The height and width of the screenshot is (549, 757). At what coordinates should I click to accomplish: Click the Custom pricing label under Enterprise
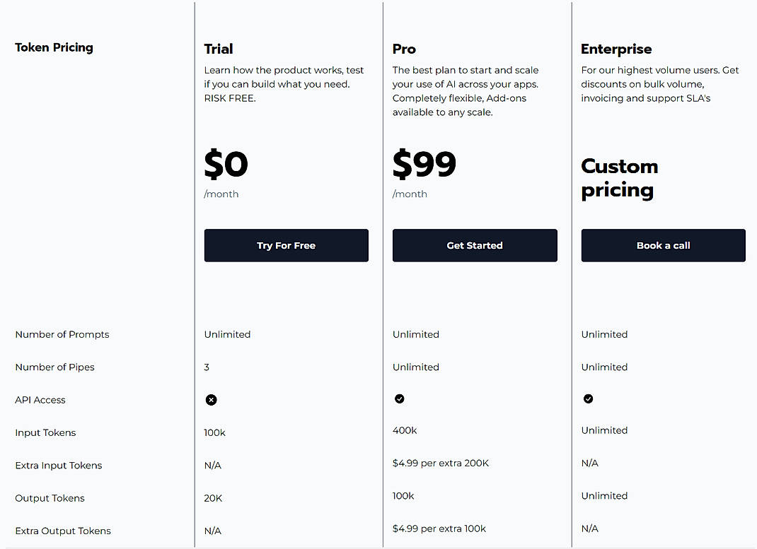(x=619, y=178)
